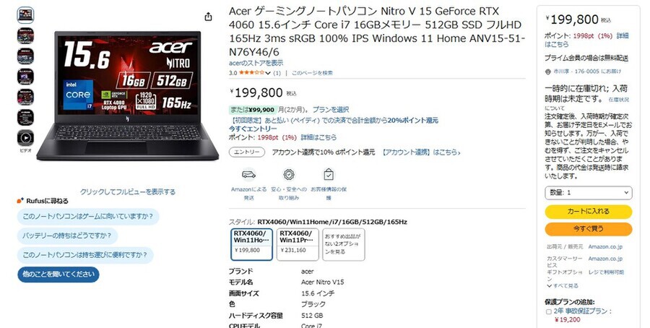Image resolution: width=650 pixels, height=328 pixels.
Task: Select the RTX4060/Win11Home ¥199,800 style option
Action: (251, 244)
